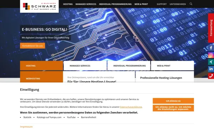Click the Professionelle Hosting-Lösungen heading
This screenshot has height=133, width=214.
point(161,78)
